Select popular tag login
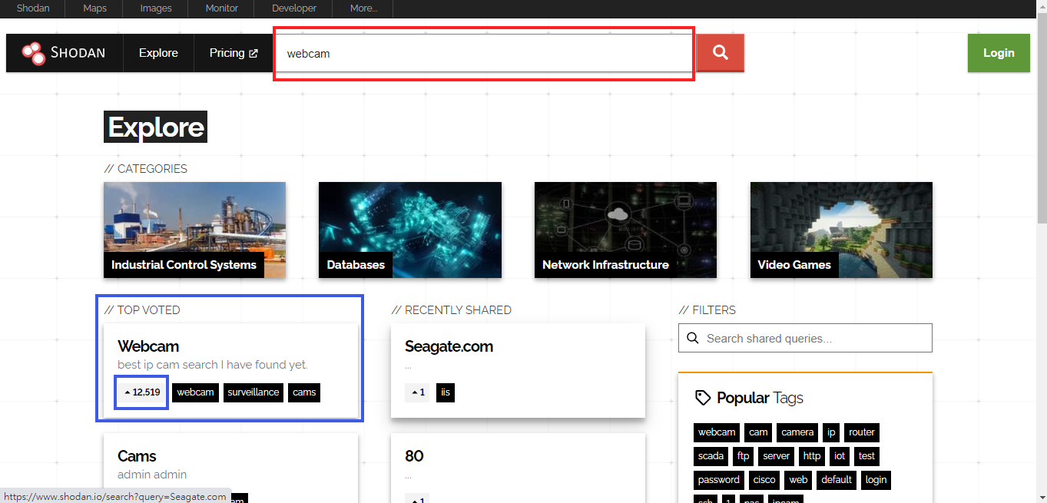 point(876,480)
